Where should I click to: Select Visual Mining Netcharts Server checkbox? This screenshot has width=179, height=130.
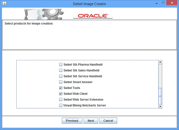point(61,105)
